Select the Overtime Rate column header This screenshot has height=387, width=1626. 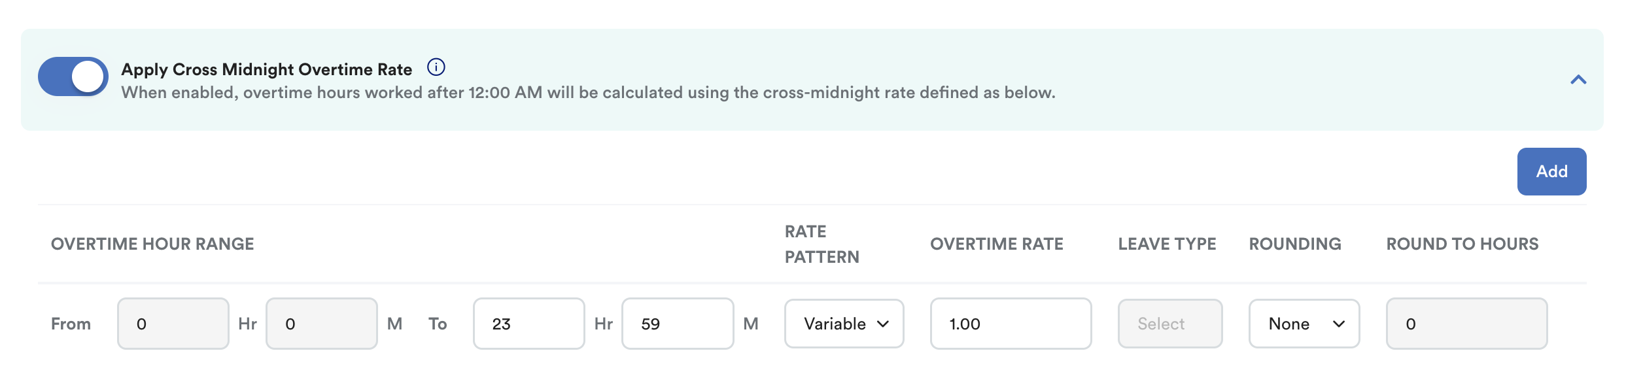[997, 244]
